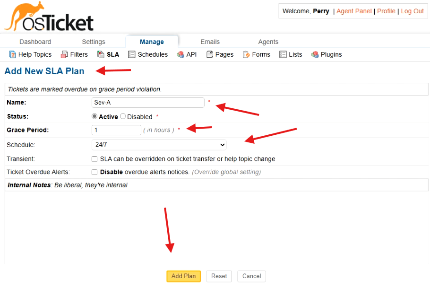Click the Grace Period label
Image resolution: width=430 pixels, height=289 pixels.
28,130
